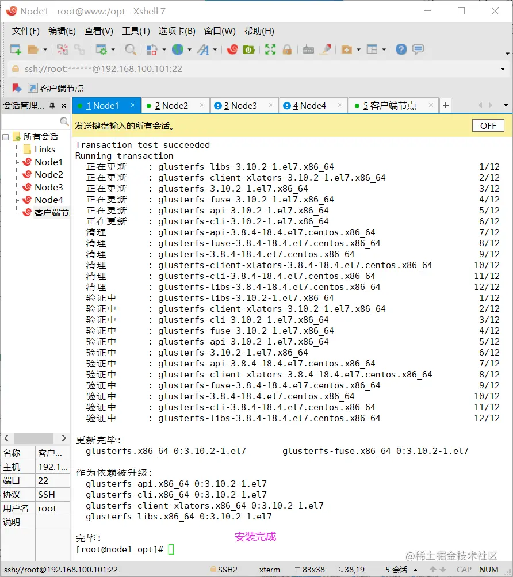The height and width of the screenshot is (577, 513).
Task: Open session properties gear icon
Action: 101,49
